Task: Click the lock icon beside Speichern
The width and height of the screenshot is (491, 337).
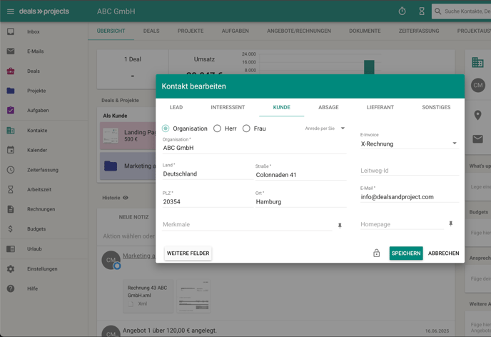Action: click(376, 253)
